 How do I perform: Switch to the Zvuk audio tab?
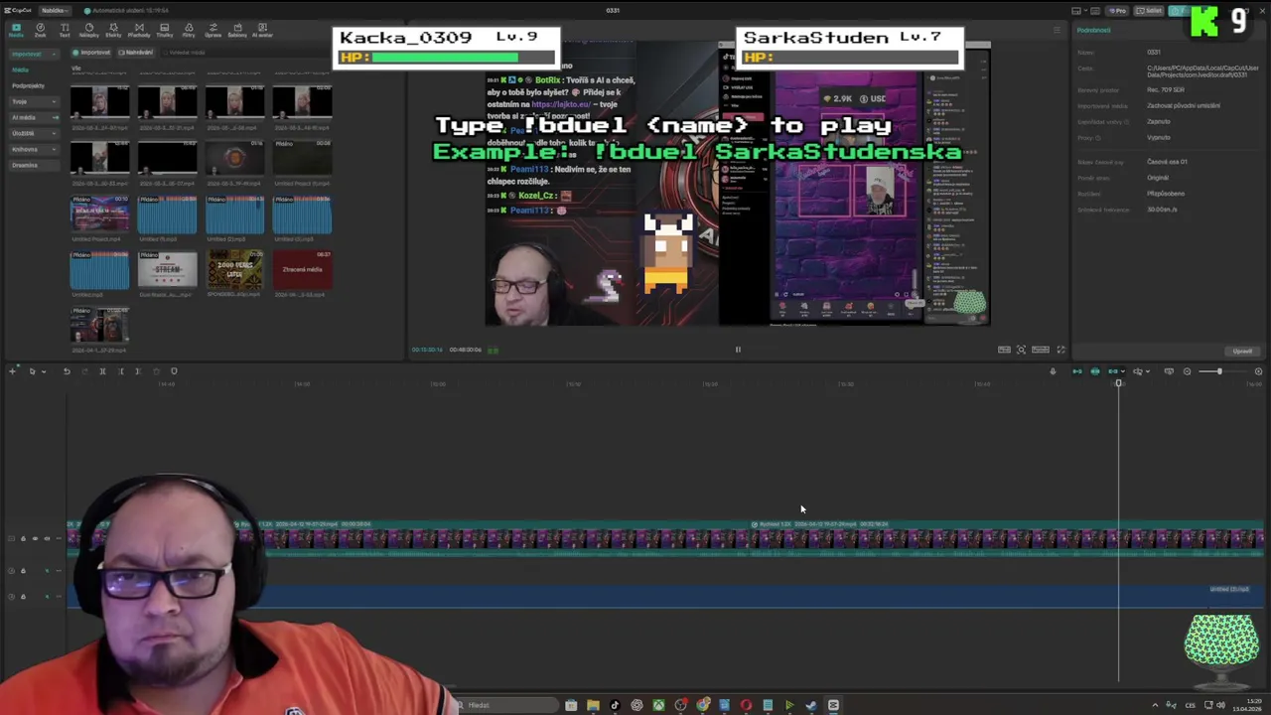(x=40, y=30)
